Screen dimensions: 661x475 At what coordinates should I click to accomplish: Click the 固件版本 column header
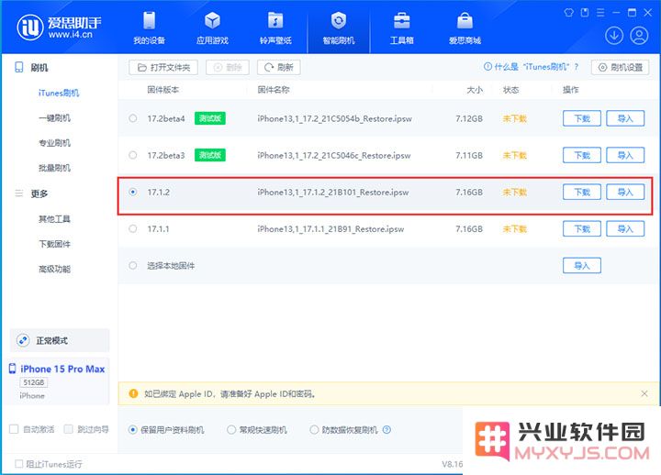(x=162, y=90)
